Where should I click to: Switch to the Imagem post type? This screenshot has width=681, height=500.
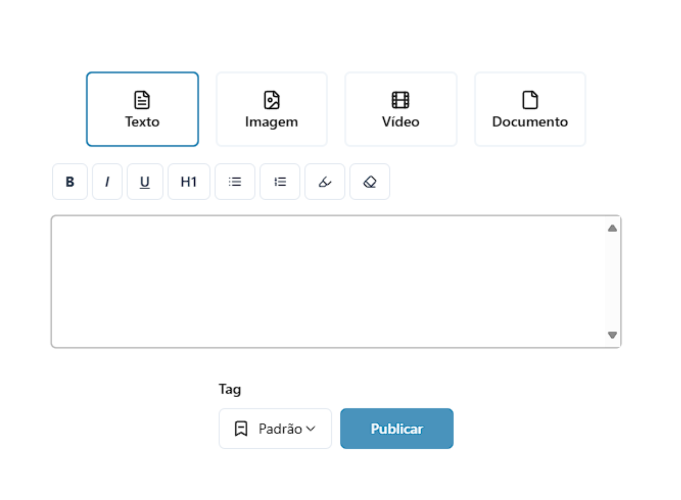[x=272, y=109]
